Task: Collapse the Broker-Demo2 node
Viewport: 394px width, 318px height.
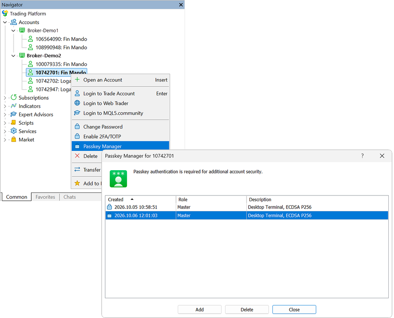Action: tap(13, 56)
